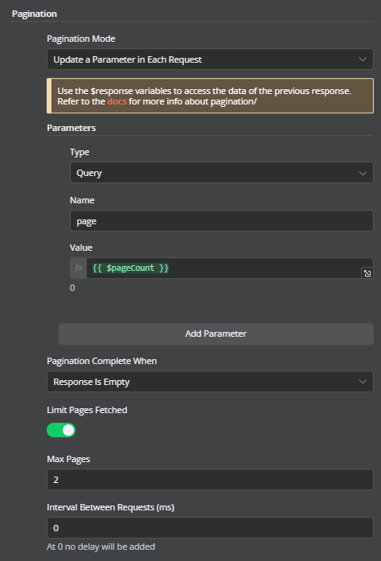The image size is (381, 561).
Task: Click the Parameters section label
Action: (72, 128)
